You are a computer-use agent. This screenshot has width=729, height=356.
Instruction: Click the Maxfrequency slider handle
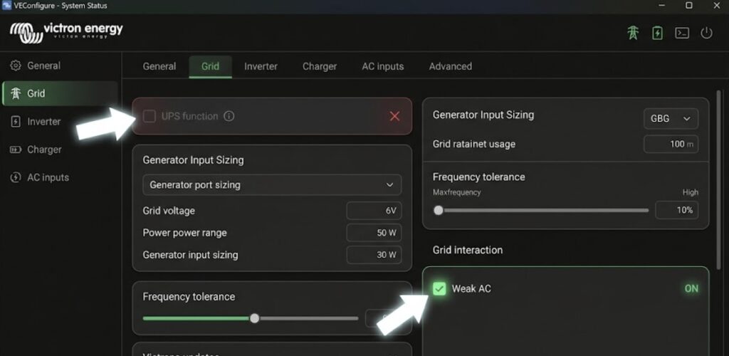(438, 211)
